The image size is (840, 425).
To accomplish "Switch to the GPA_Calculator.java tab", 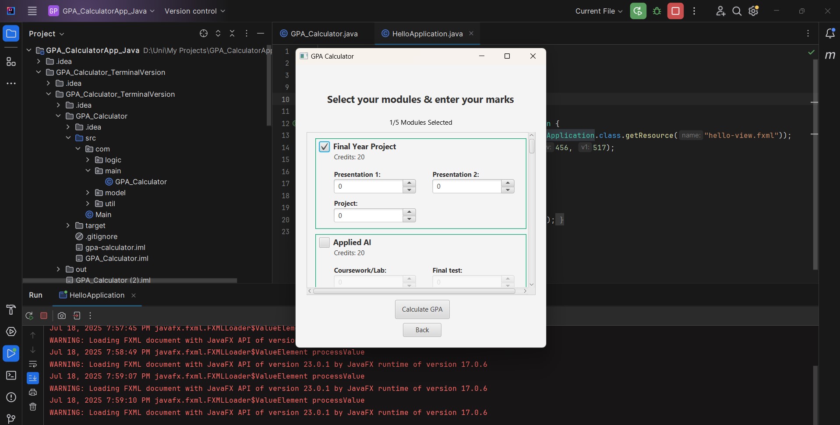I will coord(324,33).
